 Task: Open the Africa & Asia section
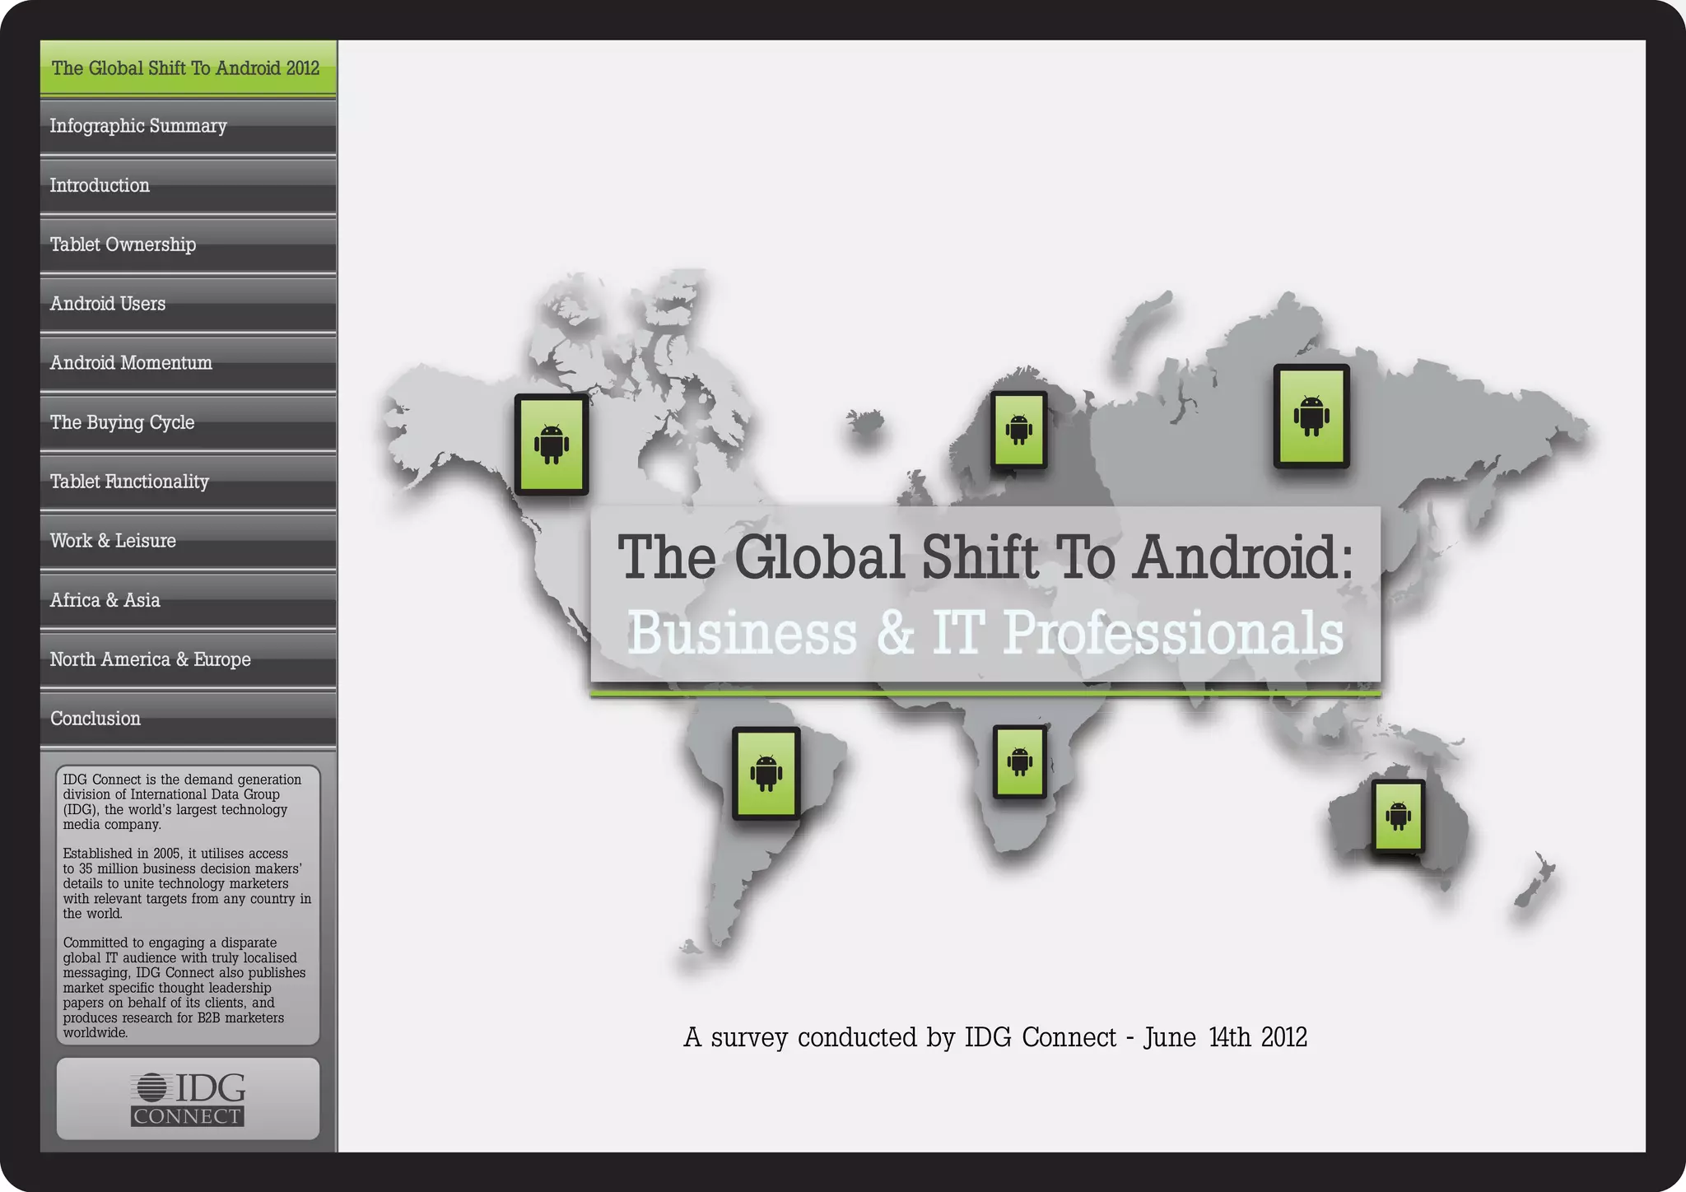pyautogui.click(x=188, y=600)
